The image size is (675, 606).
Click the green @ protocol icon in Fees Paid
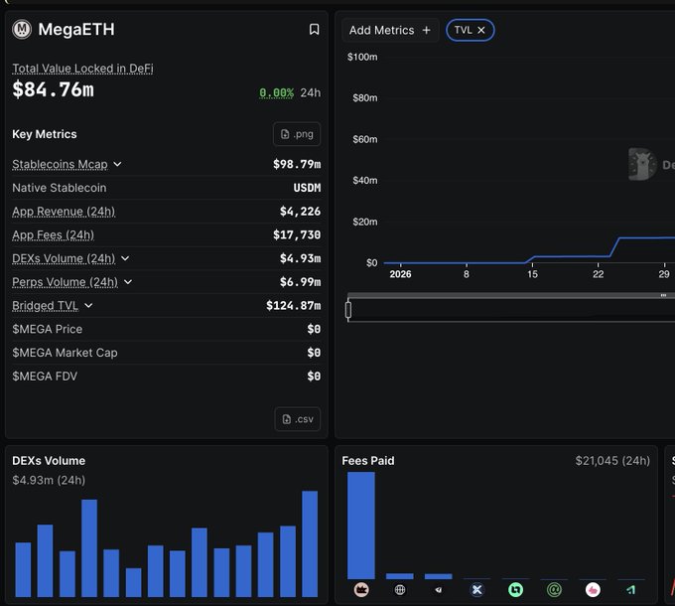point(554,590)
